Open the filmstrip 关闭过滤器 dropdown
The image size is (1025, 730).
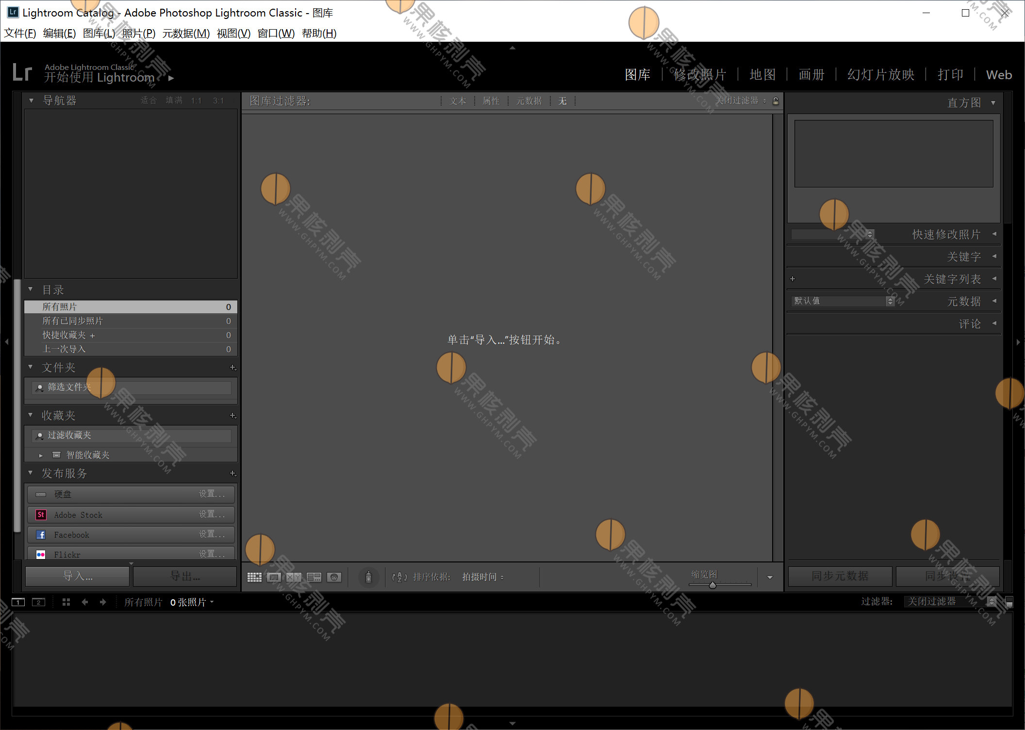[x=950, y=602]
